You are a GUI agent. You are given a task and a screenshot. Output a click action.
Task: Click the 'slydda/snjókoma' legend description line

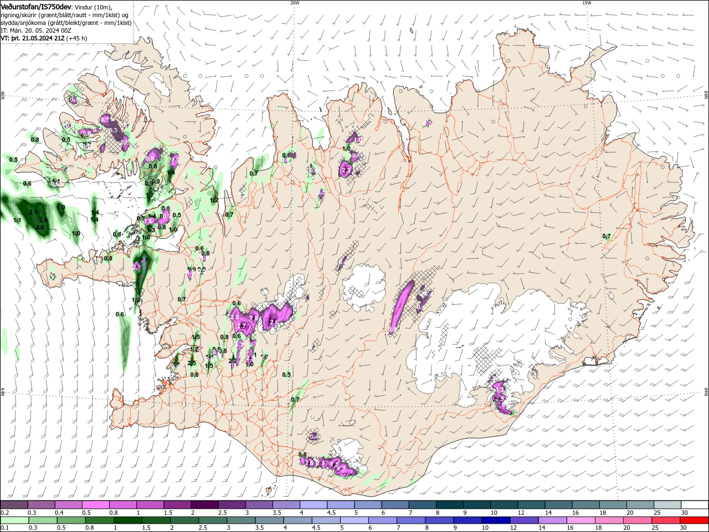[x=66, y=23]
